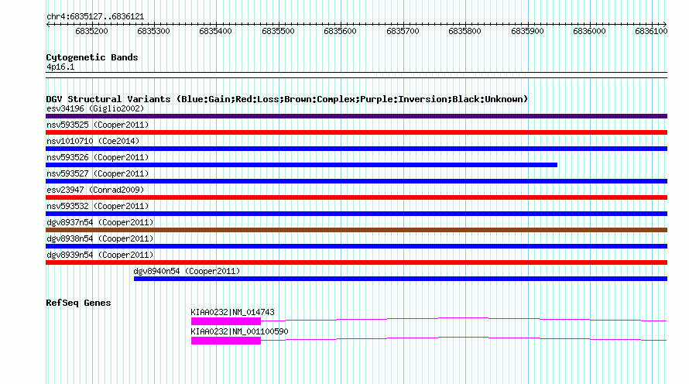This screenshot has height=384, width=689.
Task: Click the dgv8940n54 (Cooper2011) label
Action: pyautogui.click(x=187, y=271)
